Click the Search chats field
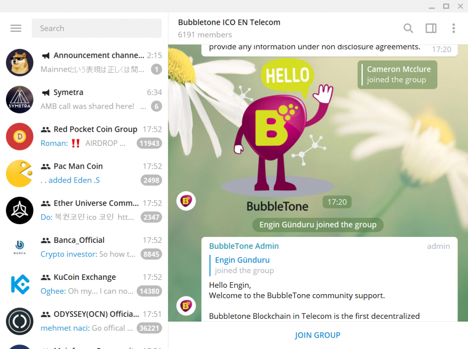Screen dimensions: 468x349 pos(97,28)
